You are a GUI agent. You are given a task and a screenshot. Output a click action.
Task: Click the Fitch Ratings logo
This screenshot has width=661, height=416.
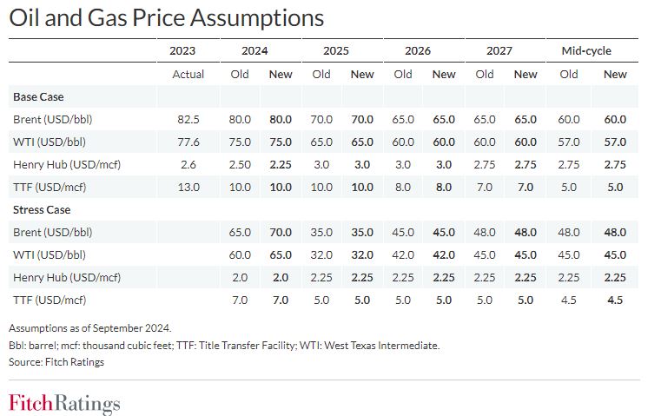pos(64,403)
